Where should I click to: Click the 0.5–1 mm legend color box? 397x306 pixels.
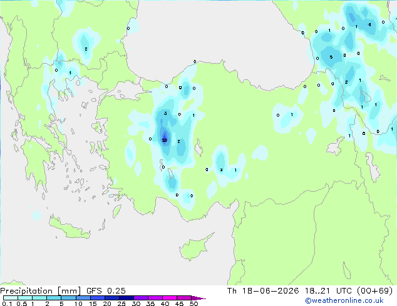(x=25, y=298)
